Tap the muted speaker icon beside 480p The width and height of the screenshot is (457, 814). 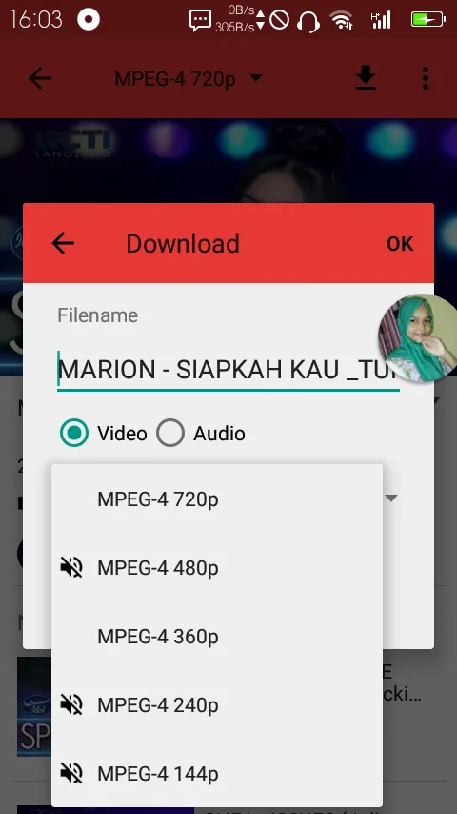(71, 568)
